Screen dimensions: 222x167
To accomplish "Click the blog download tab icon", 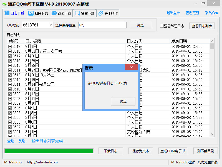I will coord(7,13).
